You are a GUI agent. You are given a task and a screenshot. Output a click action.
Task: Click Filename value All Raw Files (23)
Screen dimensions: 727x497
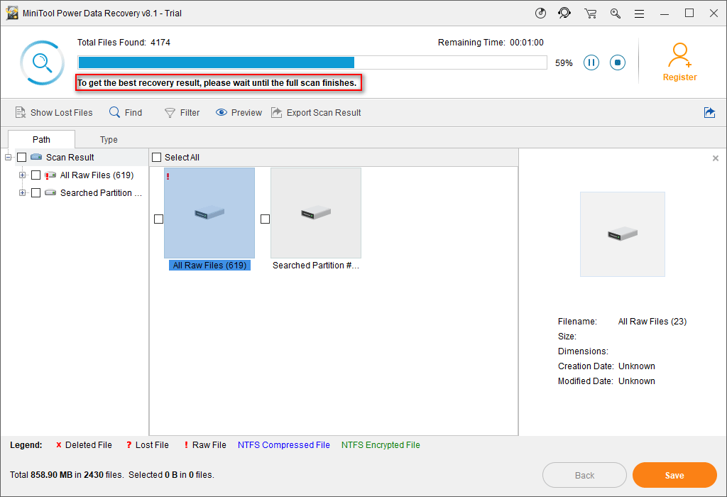pyautogui.click(x=652, y=322)
